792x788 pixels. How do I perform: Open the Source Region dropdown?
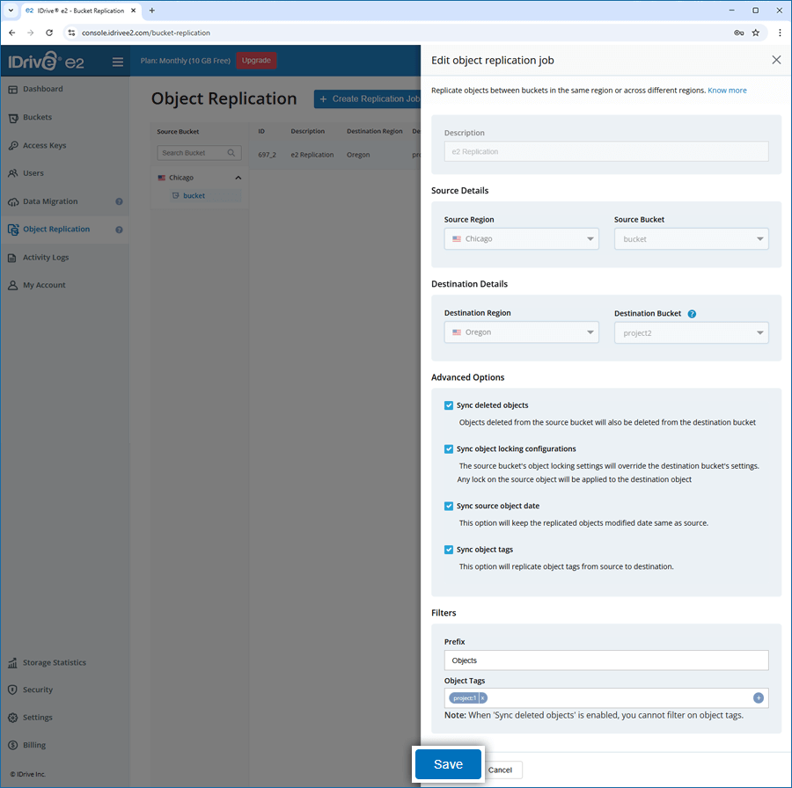pyautogui.click(x=521, y=238)
